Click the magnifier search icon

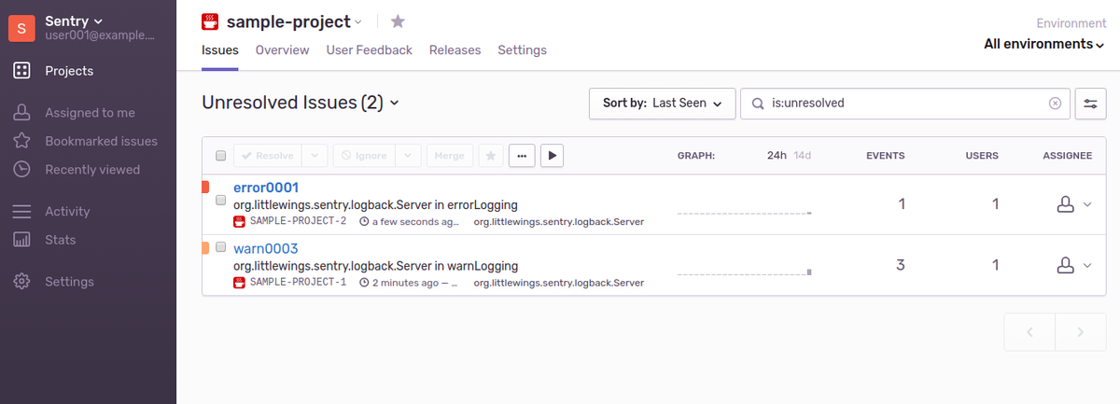point(758,104)
